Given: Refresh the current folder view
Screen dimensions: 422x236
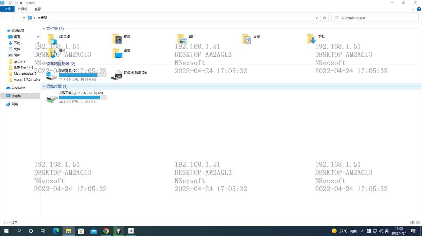Looking at the screenshot, I should click(x=324, y=18).
